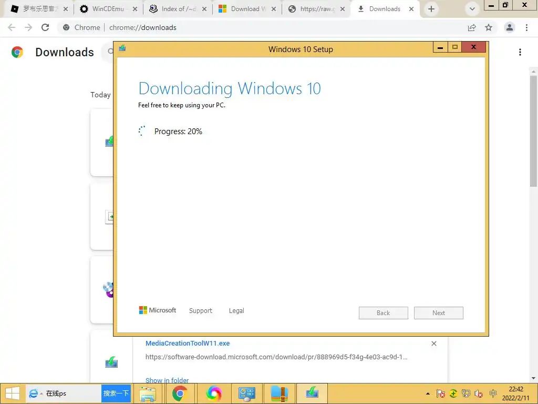Open the Windows Start button

(12, 393)
